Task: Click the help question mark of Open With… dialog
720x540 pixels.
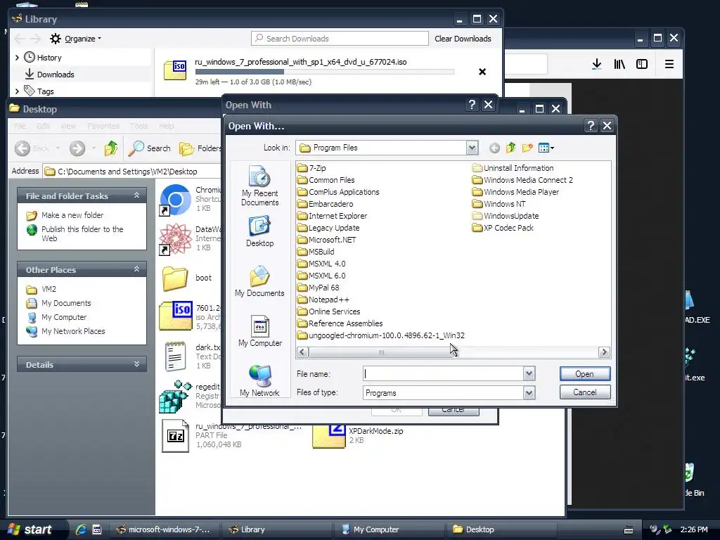Action: [x=591, y=126]
